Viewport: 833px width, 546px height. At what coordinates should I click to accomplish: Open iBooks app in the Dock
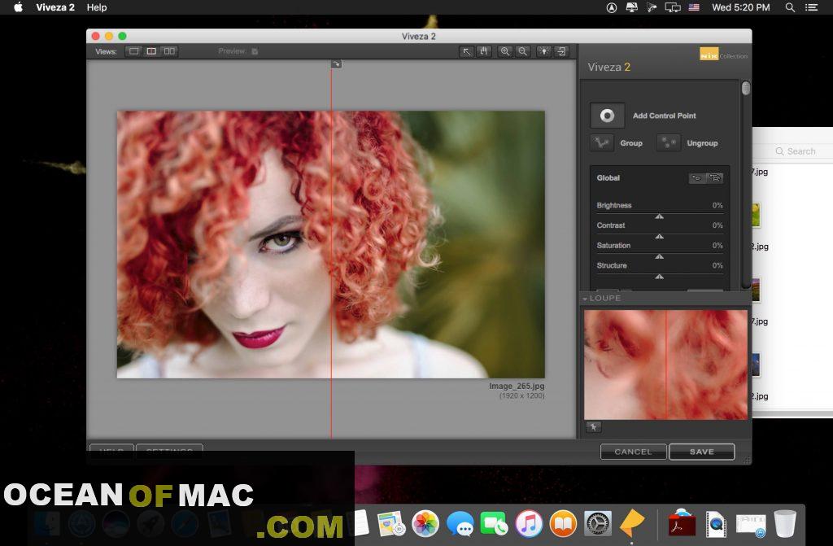pyautogui.click(x=563, y=523)
